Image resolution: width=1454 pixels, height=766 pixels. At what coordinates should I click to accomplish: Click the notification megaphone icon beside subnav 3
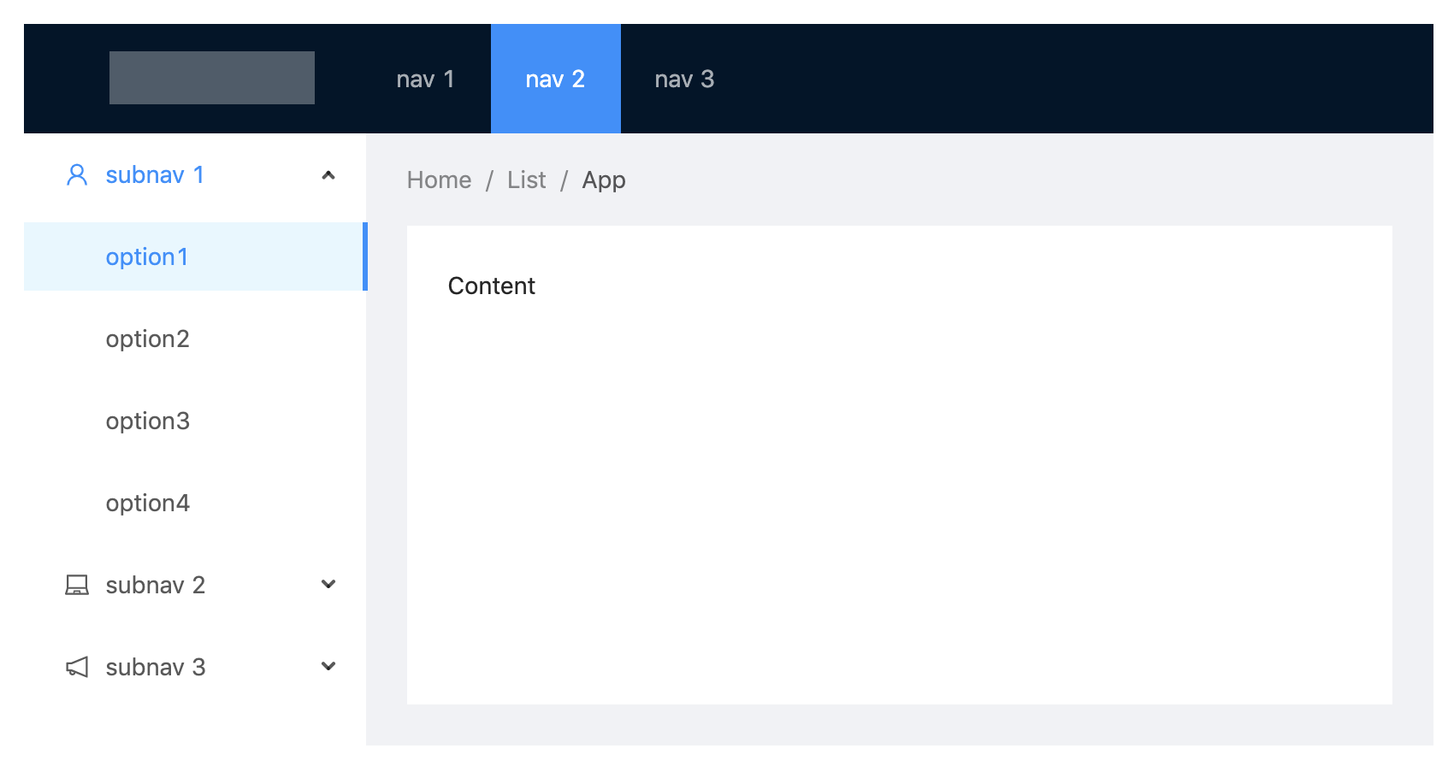(77, 668)
